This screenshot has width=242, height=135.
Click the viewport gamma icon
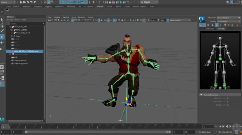tap(158, 20)
